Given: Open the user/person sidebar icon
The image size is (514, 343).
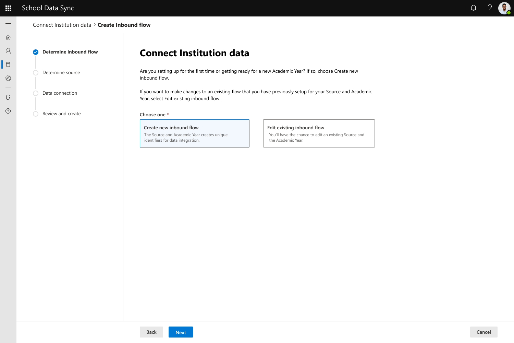Looking at the screenshot, I should click(x=8, y=51).
